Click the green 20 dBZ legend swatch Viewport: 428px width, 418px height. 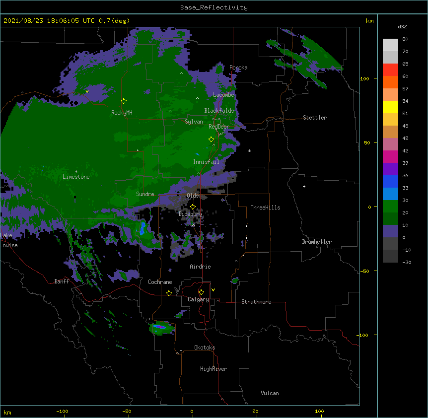(x=390, y=207)
